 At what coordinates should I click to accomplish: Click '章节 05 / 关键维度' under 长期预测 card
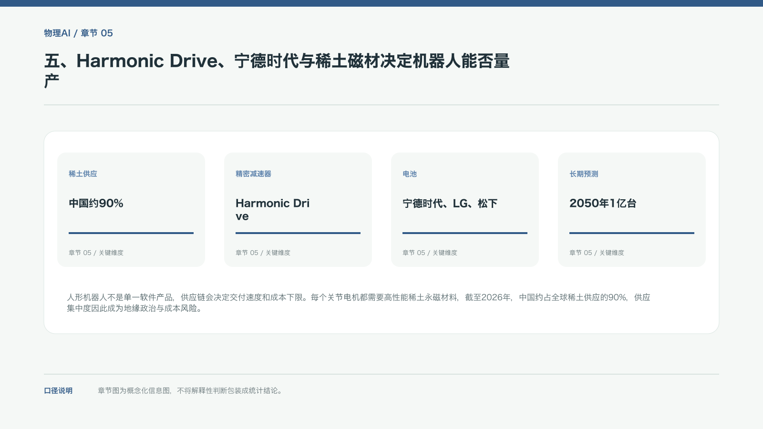click(597, 253)
